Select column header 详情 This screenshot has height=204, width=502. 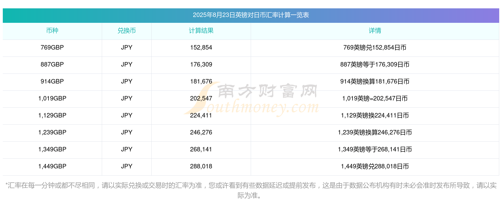point(375,31)
